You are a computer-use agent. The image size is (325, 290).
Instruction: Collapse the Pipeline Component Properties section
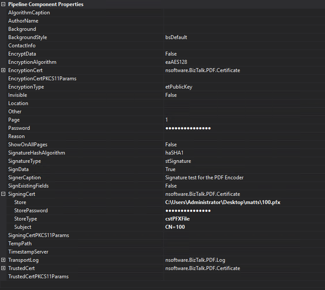click(3, 4)
